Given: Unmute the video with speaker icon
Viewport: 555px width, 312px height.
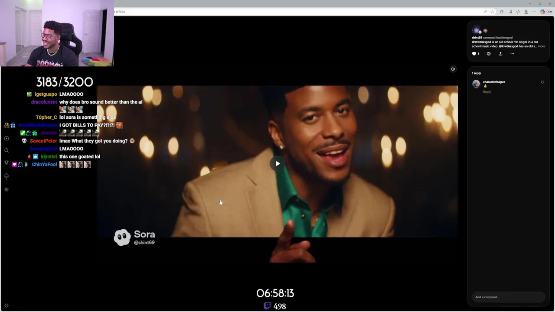Looking at the screenshot, I should pos(453,69).
